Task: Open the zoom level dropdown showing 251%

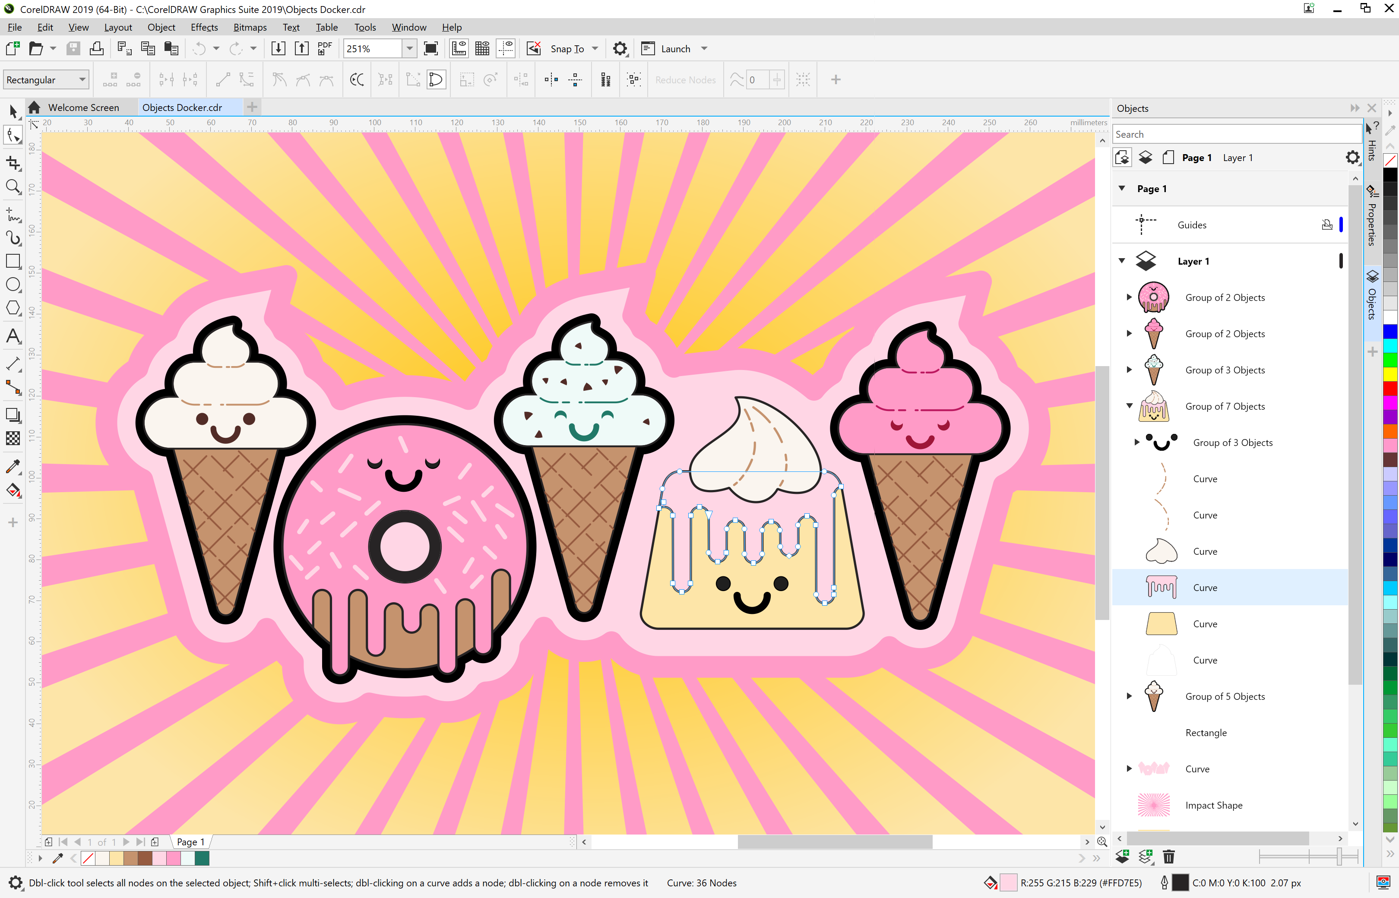Action: coord(409,48)
